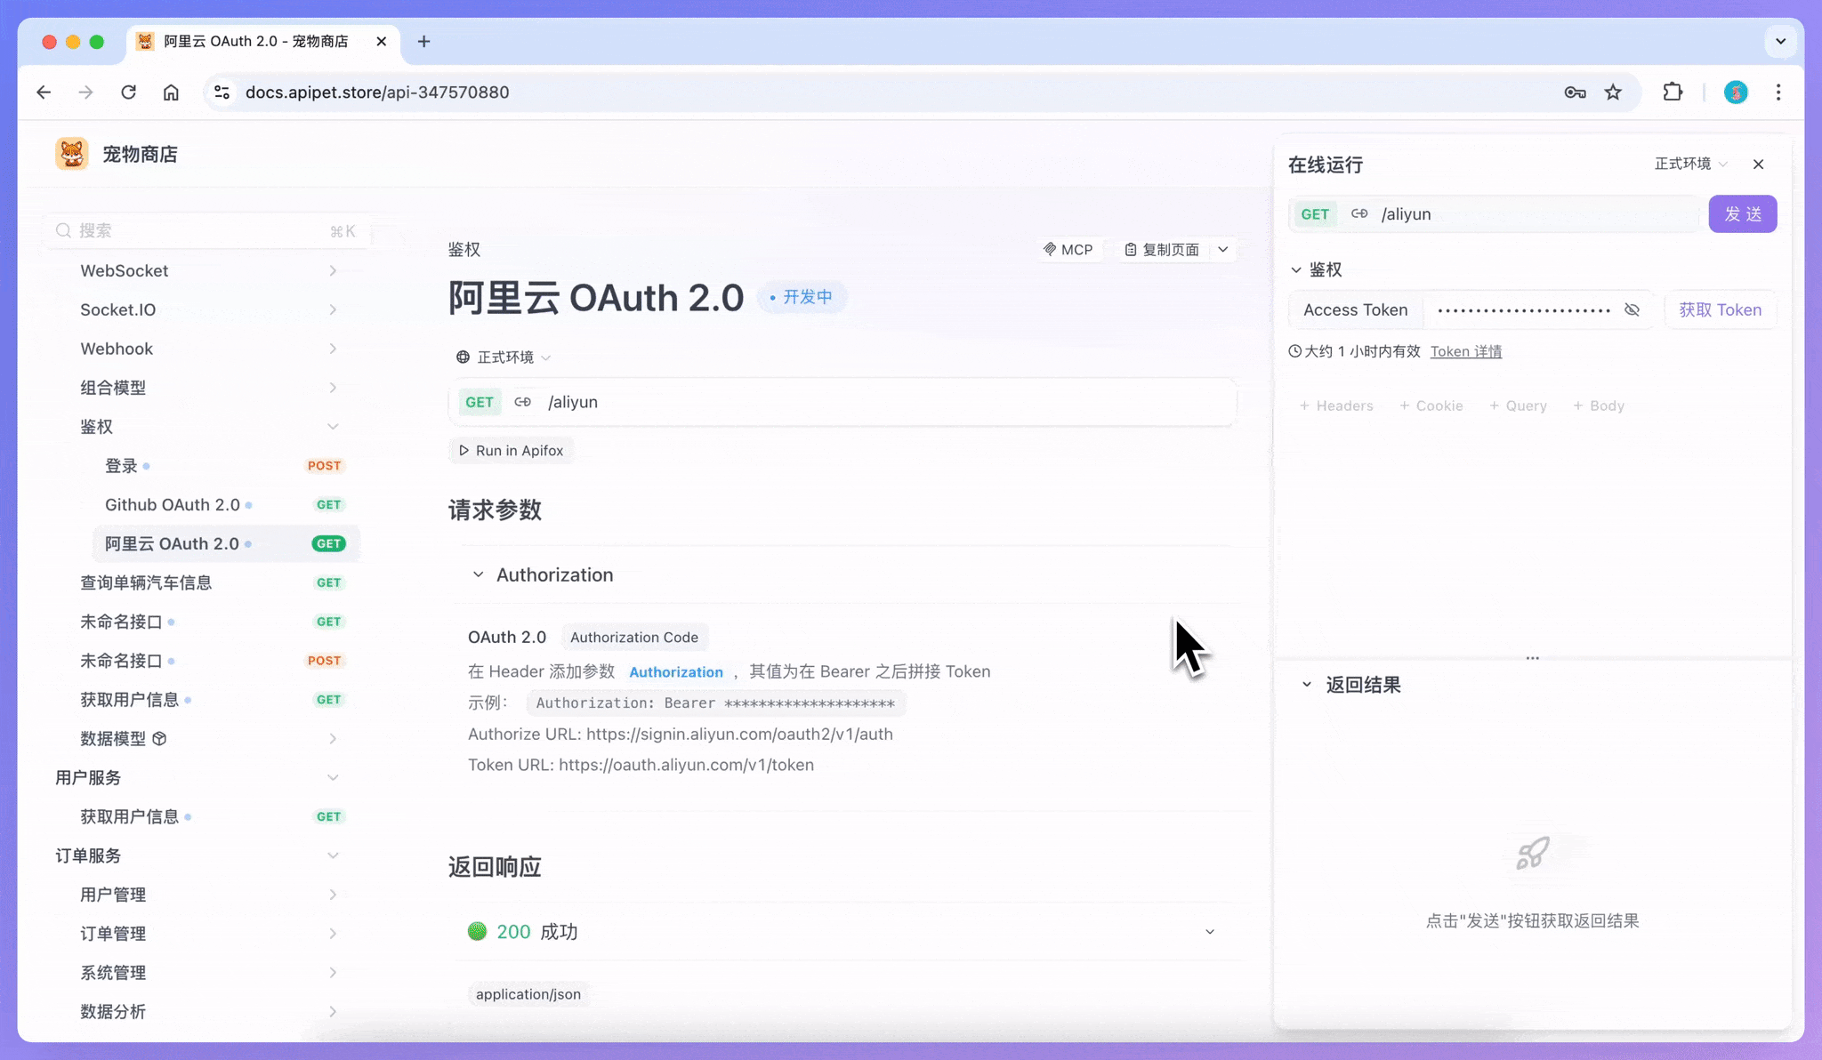Screen dimensions: 1822x1060
Task: Click the 复制页面 clipboard copy icon
Action: point(1131,250)
